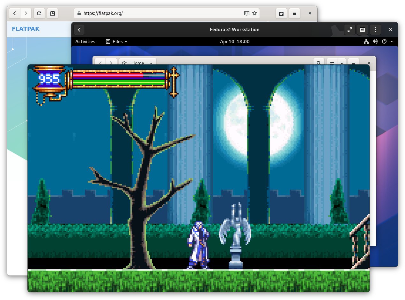Open the browser hamburger menu
Viewport: 405px width, 300px height.
295,13
